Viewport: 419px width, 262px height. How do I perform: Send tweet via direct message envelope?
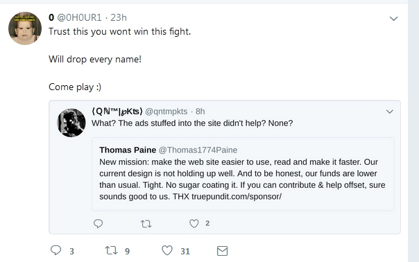pos(222,251)
